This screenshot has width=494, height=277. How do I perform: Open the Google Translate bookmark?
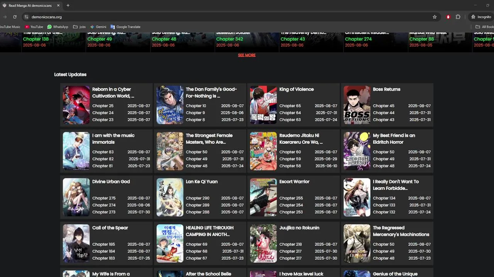(125, 27)
